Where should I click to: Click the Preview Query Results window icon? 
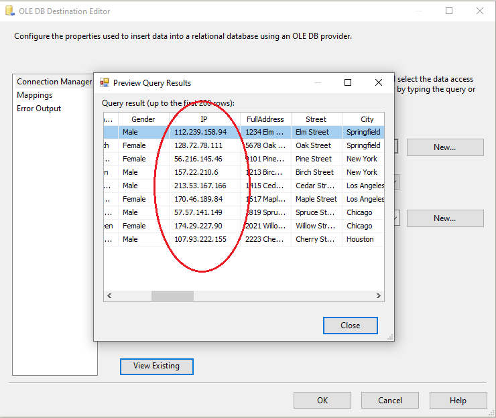[105, 83]
